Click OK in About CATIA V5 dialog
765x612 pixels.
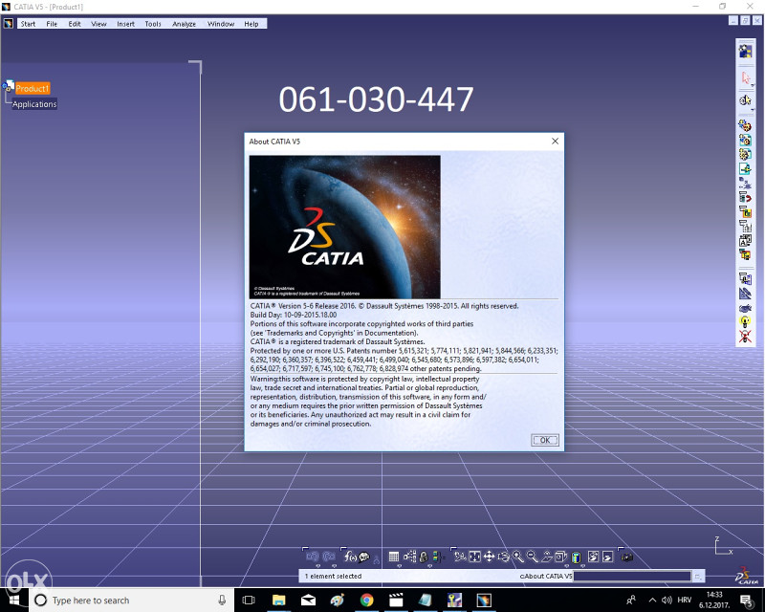click(544, 440)
